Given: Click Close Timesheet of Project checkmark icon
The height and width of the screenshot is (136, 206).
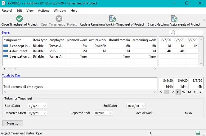Looking at the screenshot, I should pos(19,19).
